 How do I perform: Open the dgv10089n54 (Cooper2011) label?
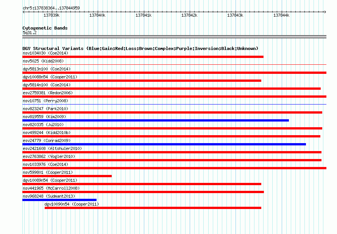point(50,180)
